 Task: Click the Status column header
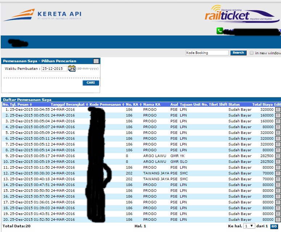point(234,105)
